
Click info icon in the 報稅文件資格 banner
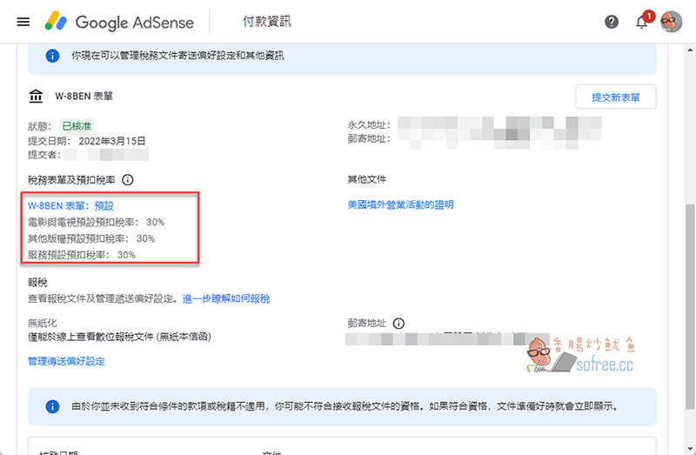tap(52, 406)
